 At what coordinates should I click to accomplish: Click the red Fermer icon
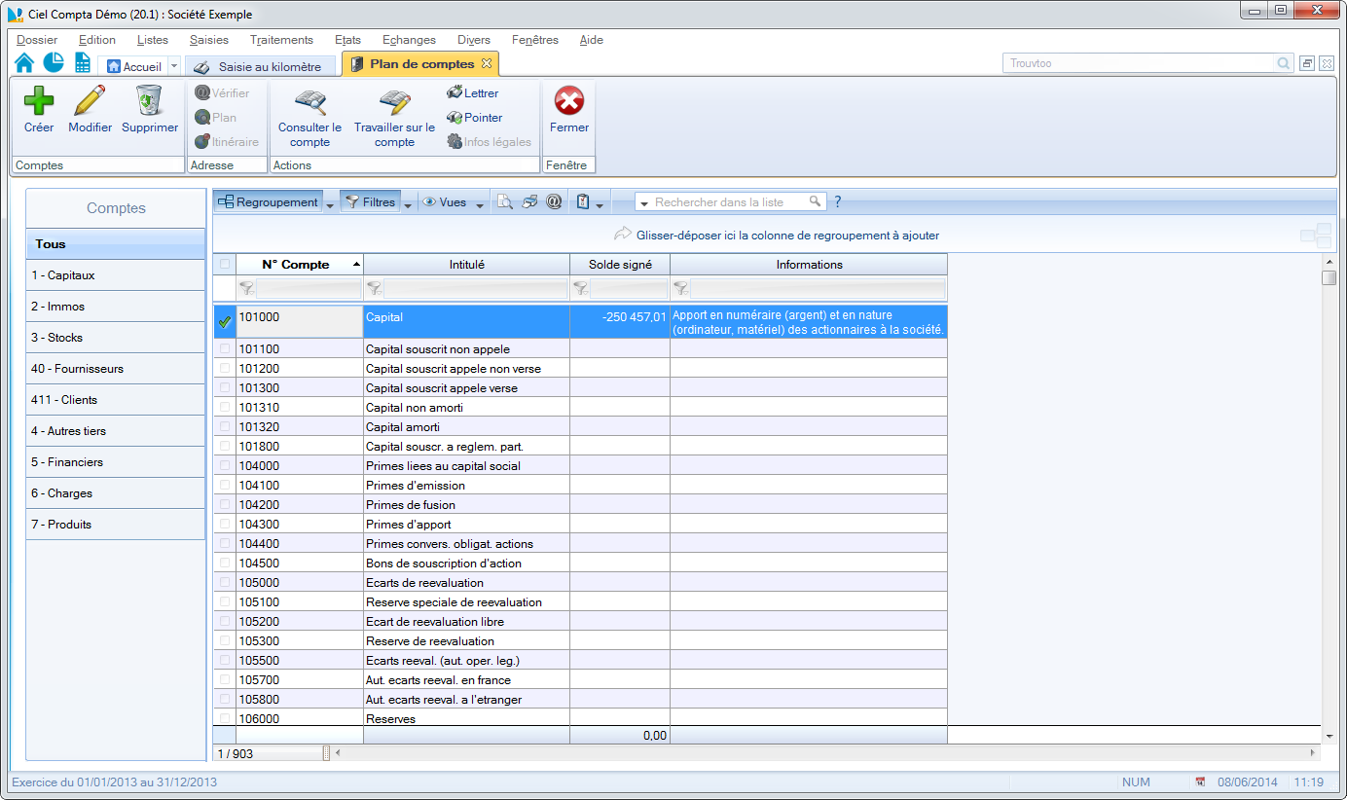click(568, 100)
